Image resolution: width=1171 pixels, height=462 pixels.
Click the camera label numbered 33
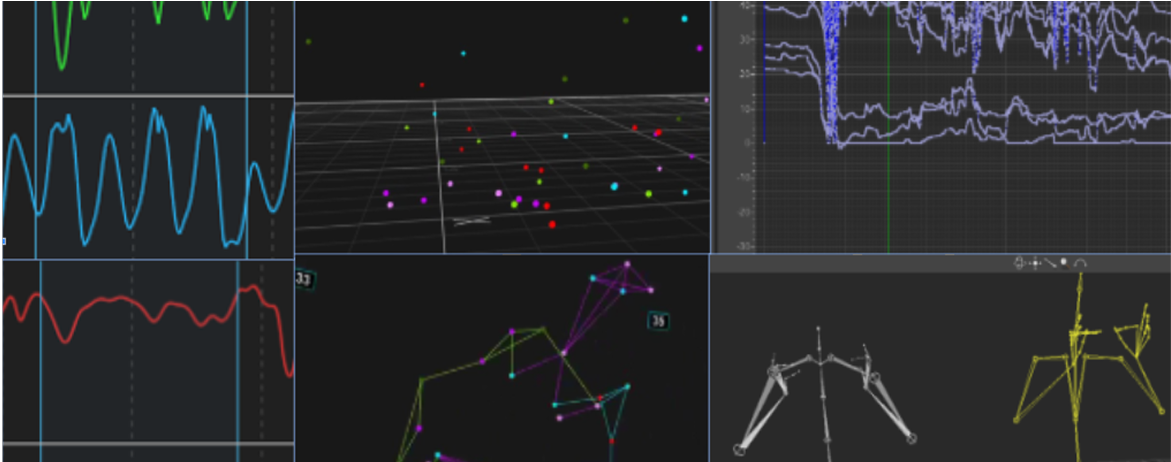pyautogui.click(x=304, y=279)
